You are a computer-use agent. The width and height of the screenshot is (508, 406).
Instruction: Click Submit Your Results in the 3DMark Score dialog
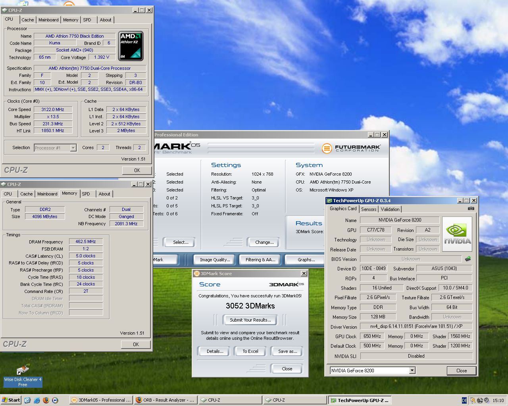[250, 320]
